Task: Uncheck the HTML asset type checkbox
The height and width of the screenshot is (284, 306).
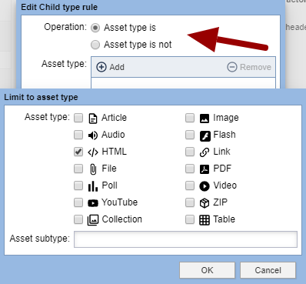Action: (78, 152)
